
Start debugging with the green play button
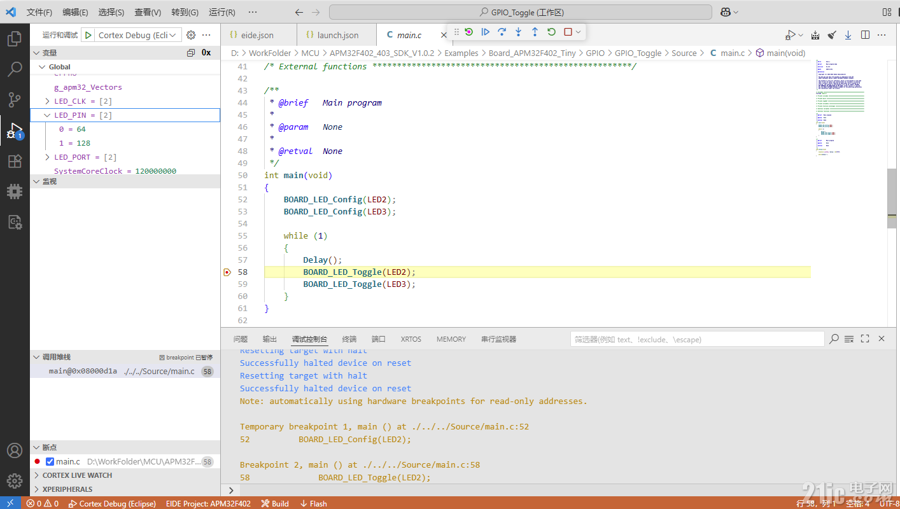88,36
